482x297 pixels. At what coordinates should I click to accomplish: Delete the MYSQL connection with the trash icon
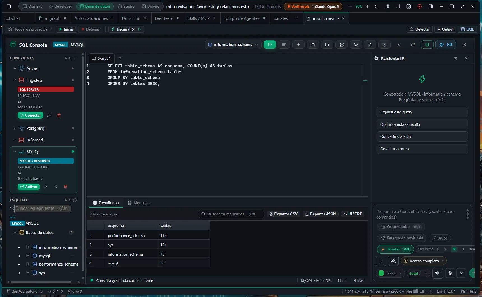pyautogui.click(x=66, y=187)
